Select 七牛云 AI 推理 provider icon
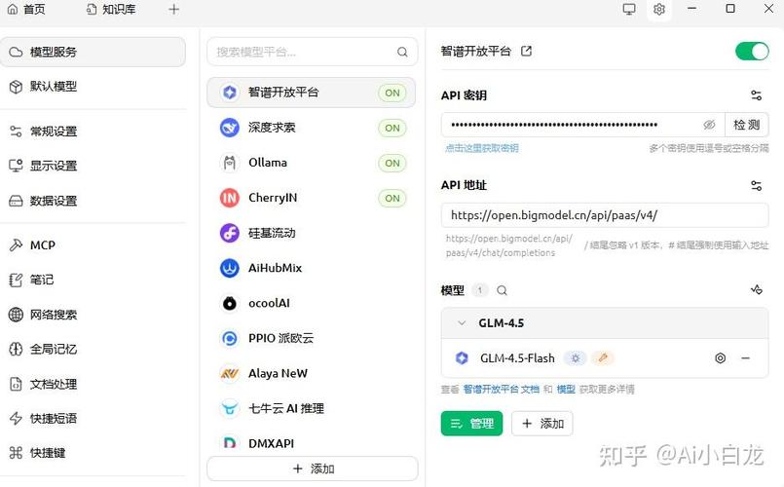The image size is (784, 487). tap(230, 408)
